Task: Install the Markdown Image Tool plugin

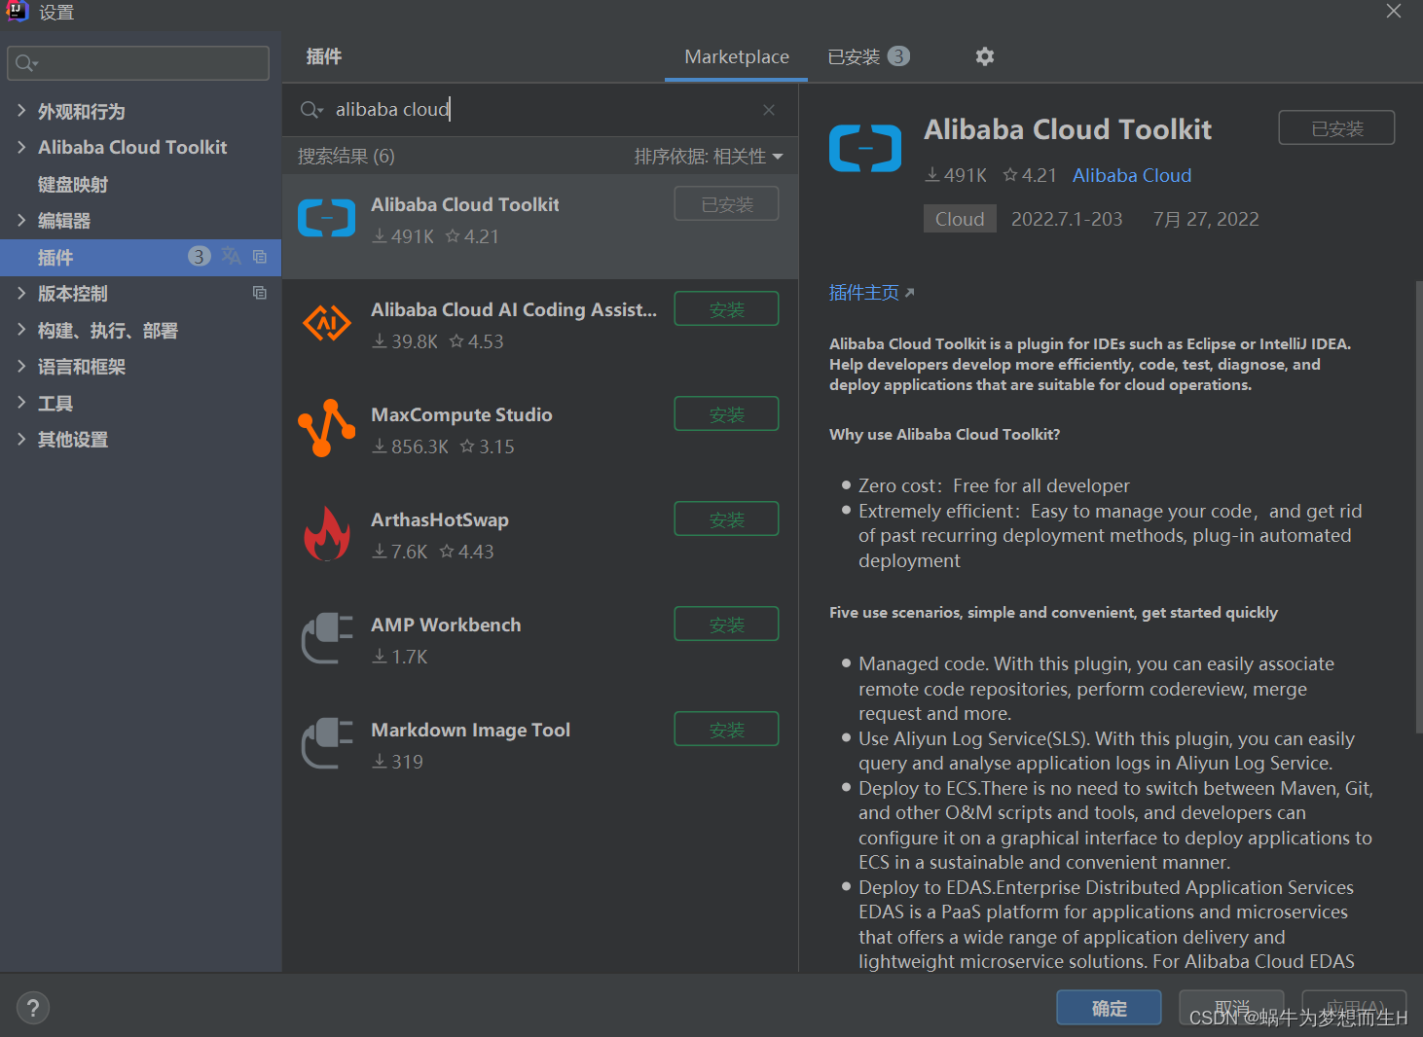Action: tap(726, 730)
